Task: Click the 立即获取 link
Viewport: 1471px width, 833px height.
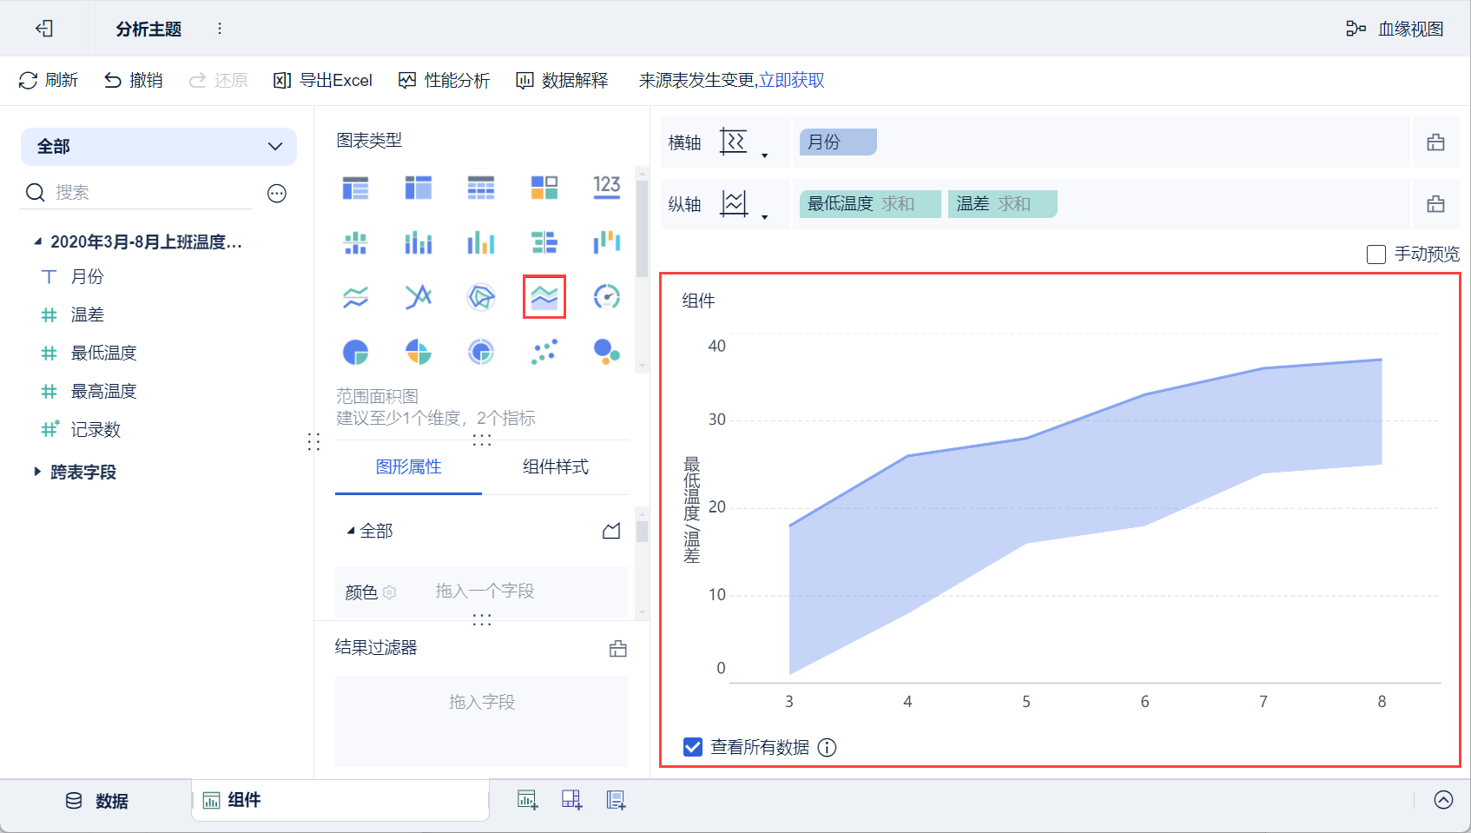Action: (791, 80)
